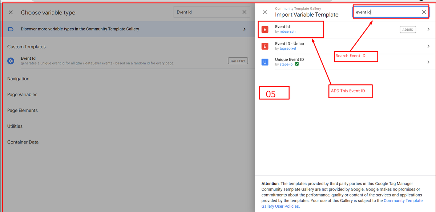Open the mbaersch author link
This screenshot has width=436, height=212.
288,32
